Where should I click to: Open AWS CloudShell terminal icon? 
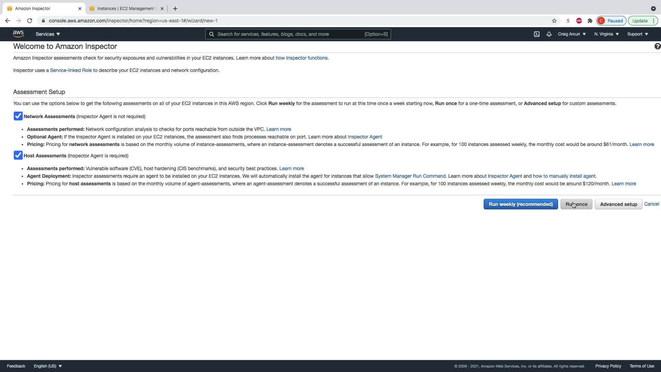[x=536, y=34]
